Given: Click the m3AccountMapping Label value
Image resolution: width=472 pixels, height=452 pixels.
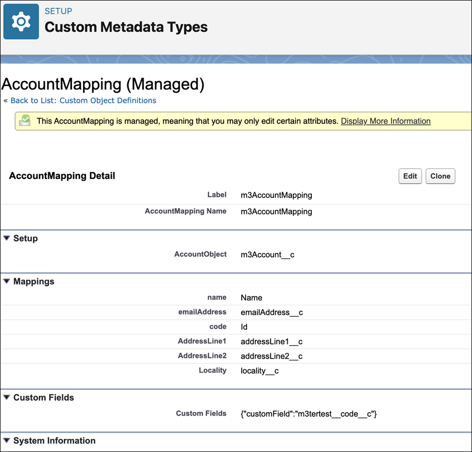Looking at the screenshot, I should point(276,195).
